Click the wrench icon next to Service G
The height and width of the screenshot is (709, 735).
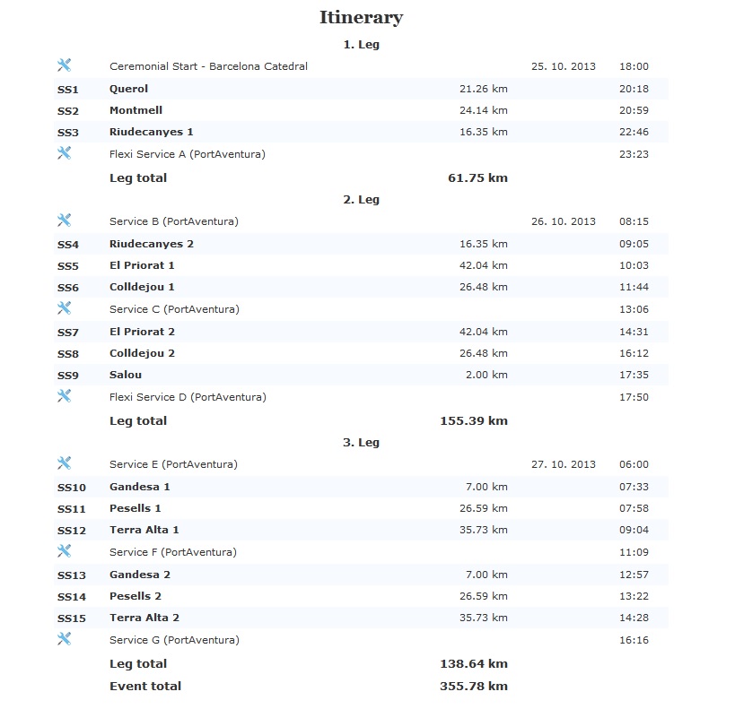(64, 639)
